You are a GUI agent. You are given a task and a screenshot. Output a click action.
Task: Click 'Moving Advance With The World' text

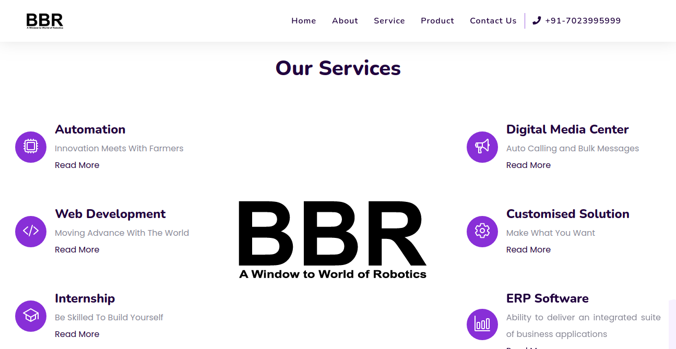[x=122, y=233]
